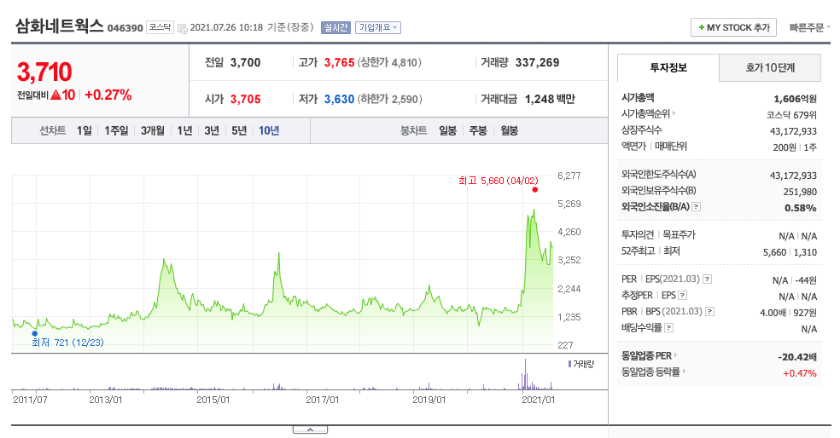This screenshot has height=438, width=840.
Task: Click the 삼화네트웍스 stock name
Action: coord(59,26)
